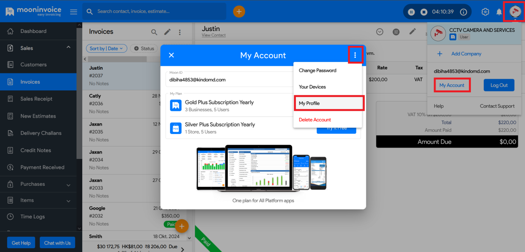Open the circled chevron dropdown beside Justin's invoice
The width and height of the screenshot is (525, 252).
tap(380, 32)
